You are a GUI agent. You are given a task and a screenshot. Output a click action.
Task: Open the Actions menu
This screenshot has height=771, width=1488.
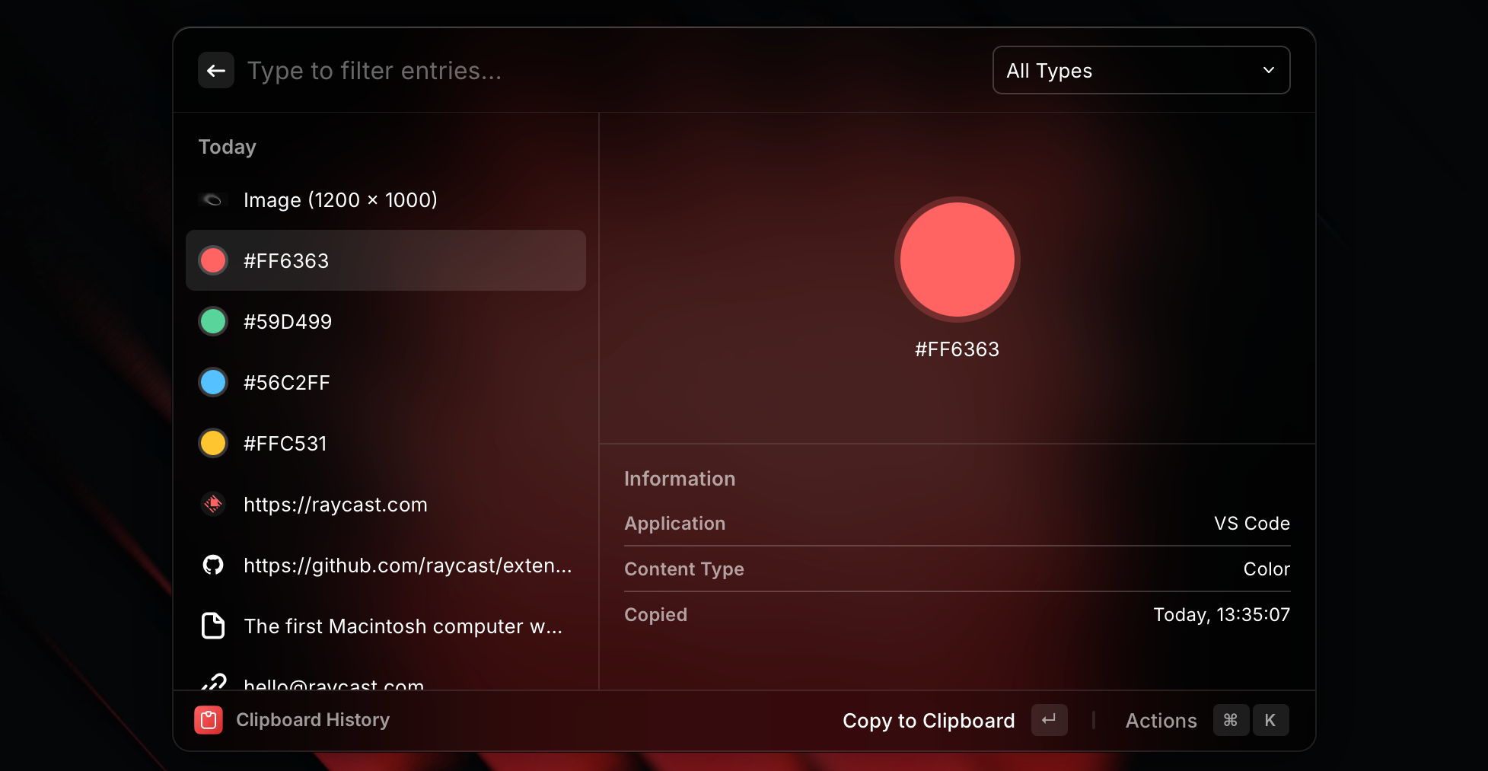tap(1161, 721)
